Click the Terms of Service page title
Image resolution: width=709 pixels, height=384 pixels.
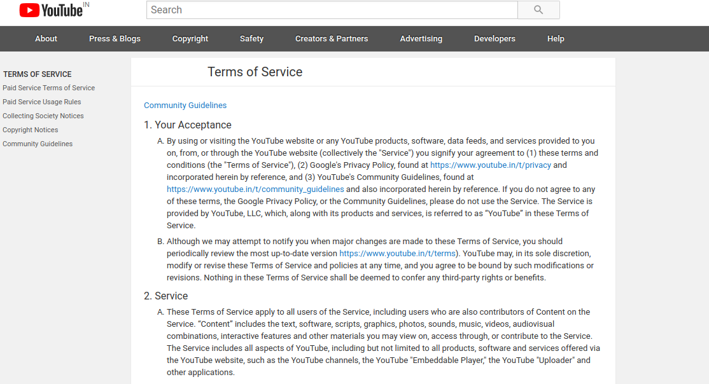pos(255,72)
